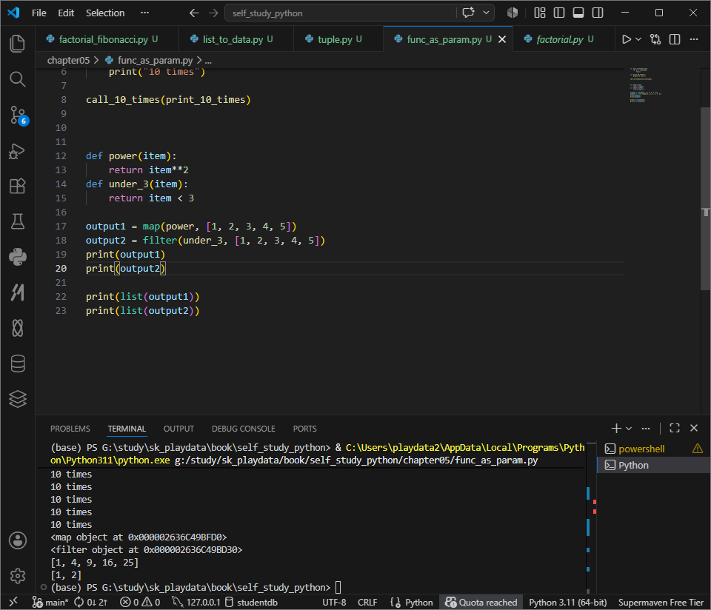Expand the hidden menus ellipsis
This screenshot has height=610, width=711.
click(144, 13)
